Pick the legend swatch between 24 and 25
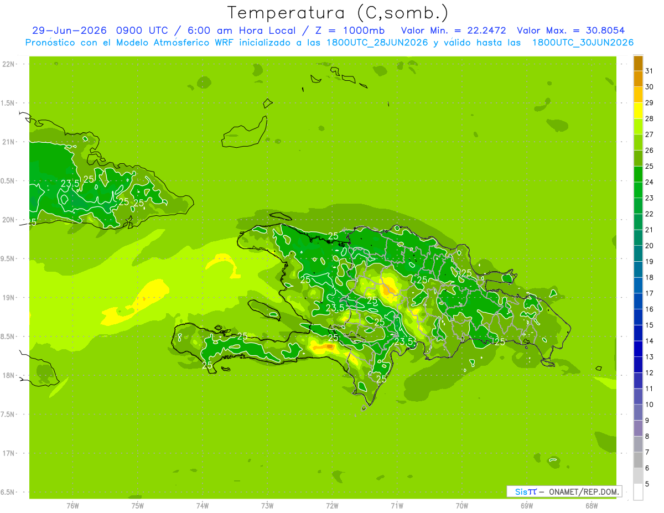The height and width of the screenshot is (513, 664). coord(638,174)
